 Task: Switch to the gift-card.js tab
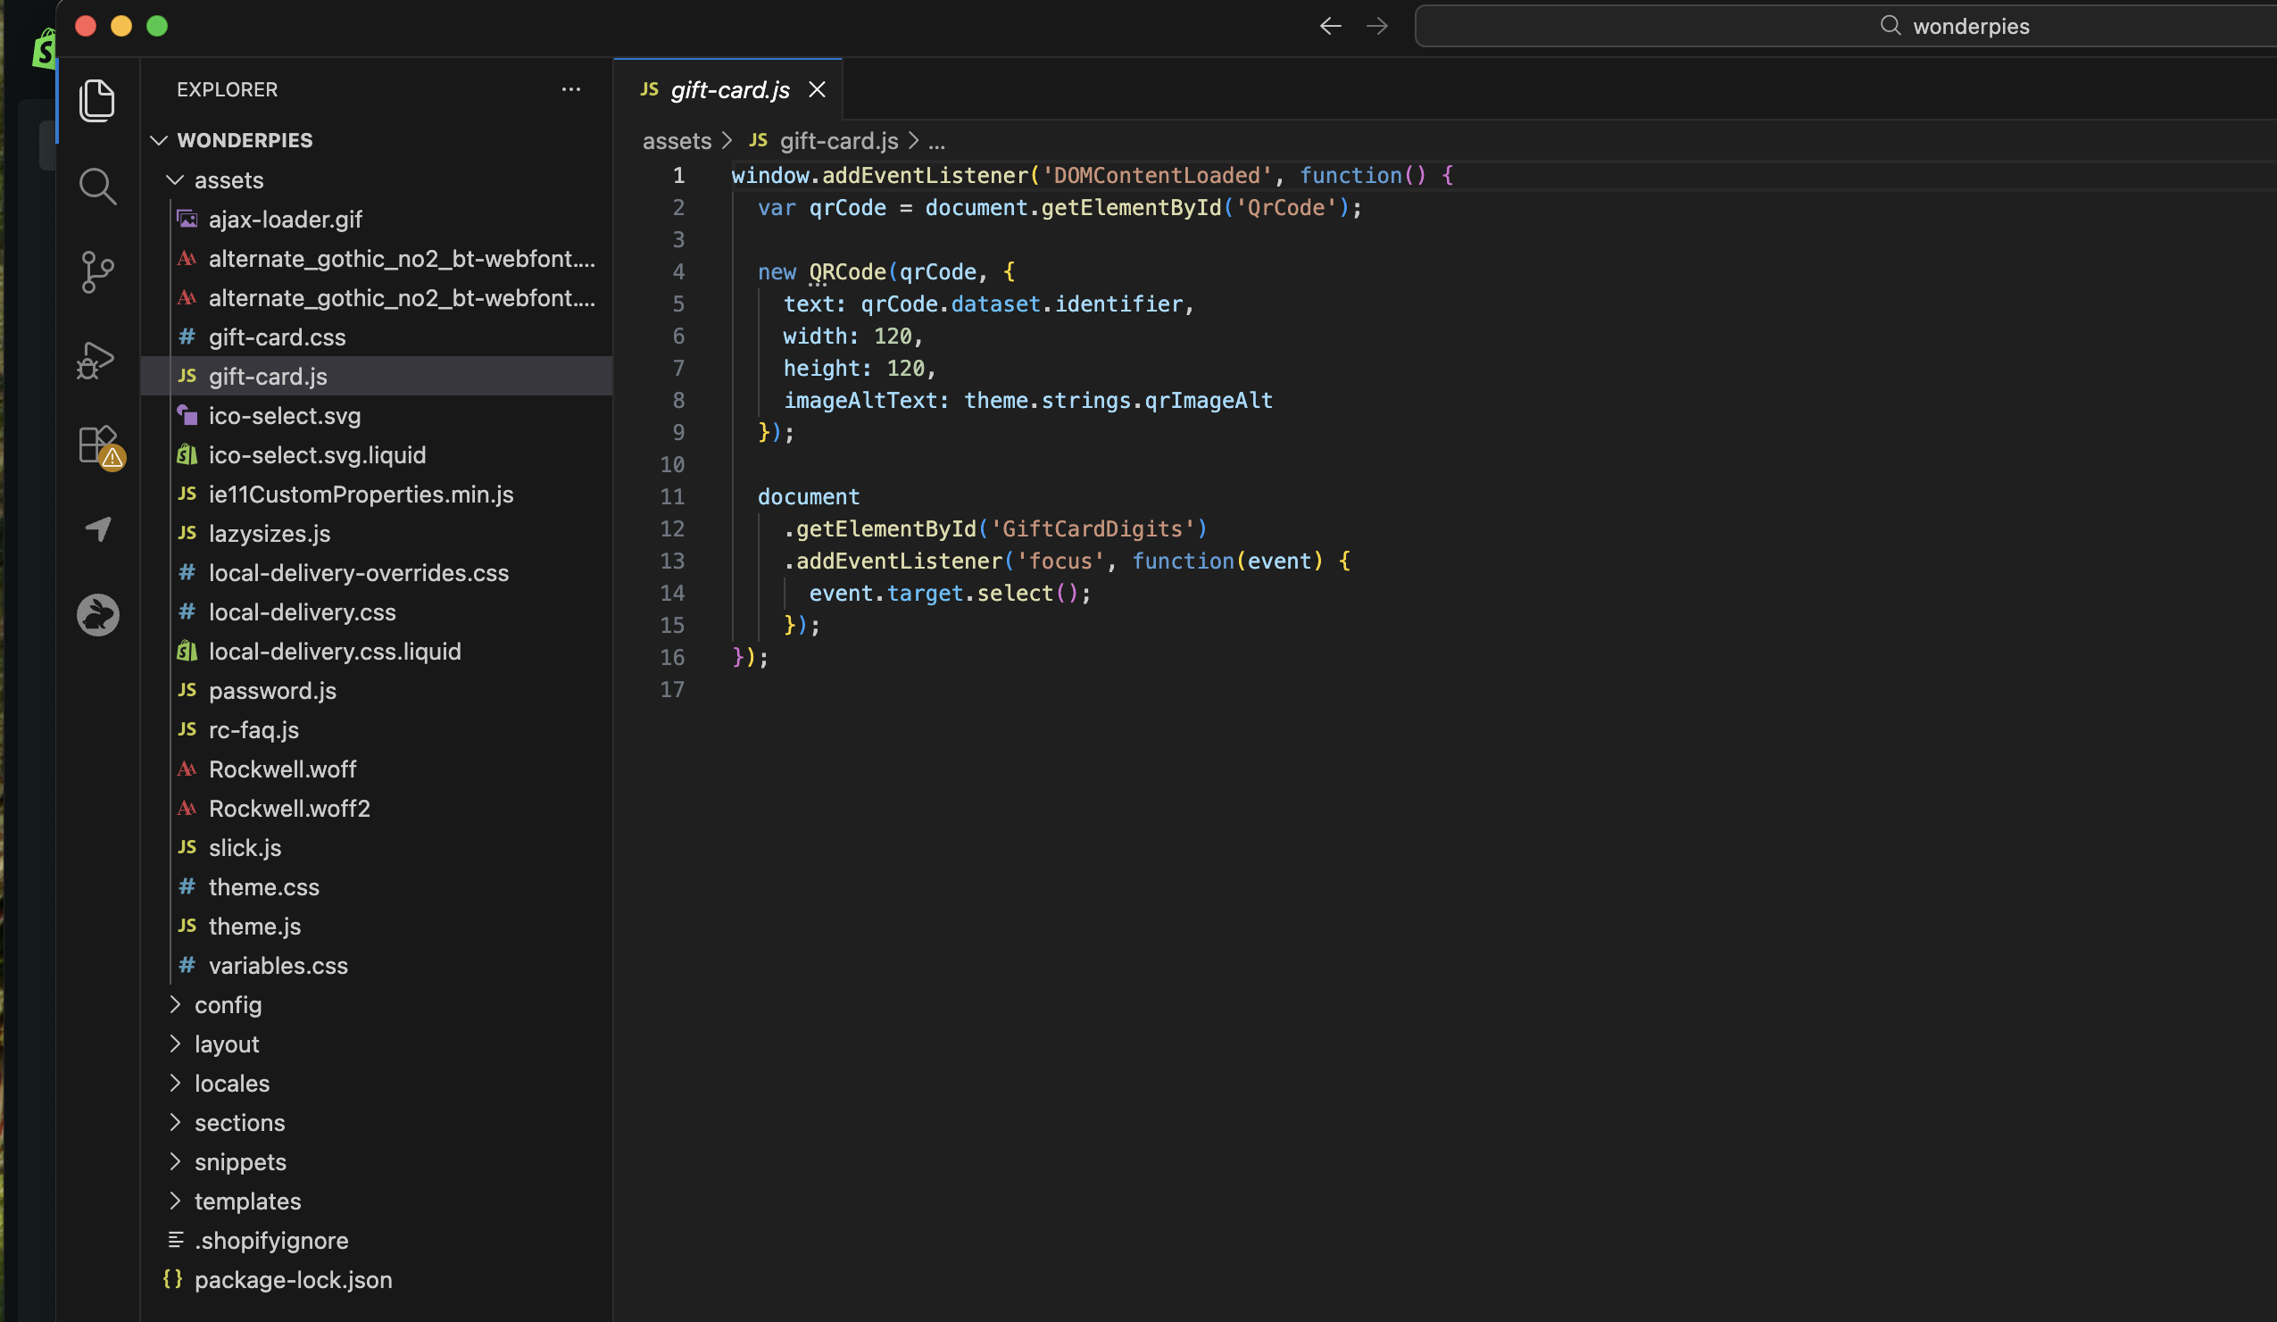[x=728, y=88]
